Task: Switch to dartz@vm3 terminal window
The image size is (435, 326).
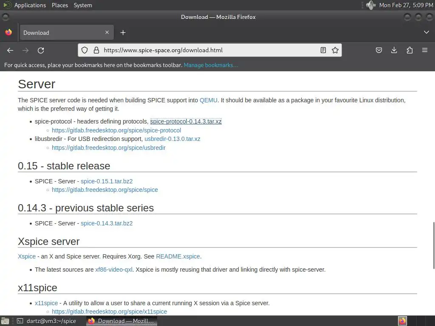Action: click(x=46, y=321)
